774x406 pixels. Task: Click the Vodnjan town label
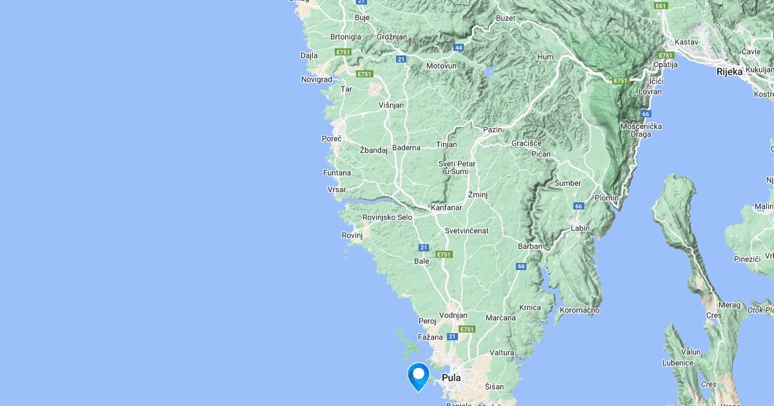click(x=453, y=315)
